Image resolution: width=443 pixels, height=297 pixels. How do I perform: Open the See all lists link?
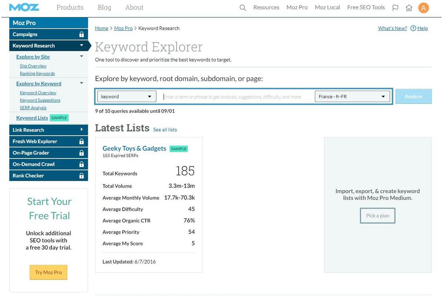[x=165, y=130]
